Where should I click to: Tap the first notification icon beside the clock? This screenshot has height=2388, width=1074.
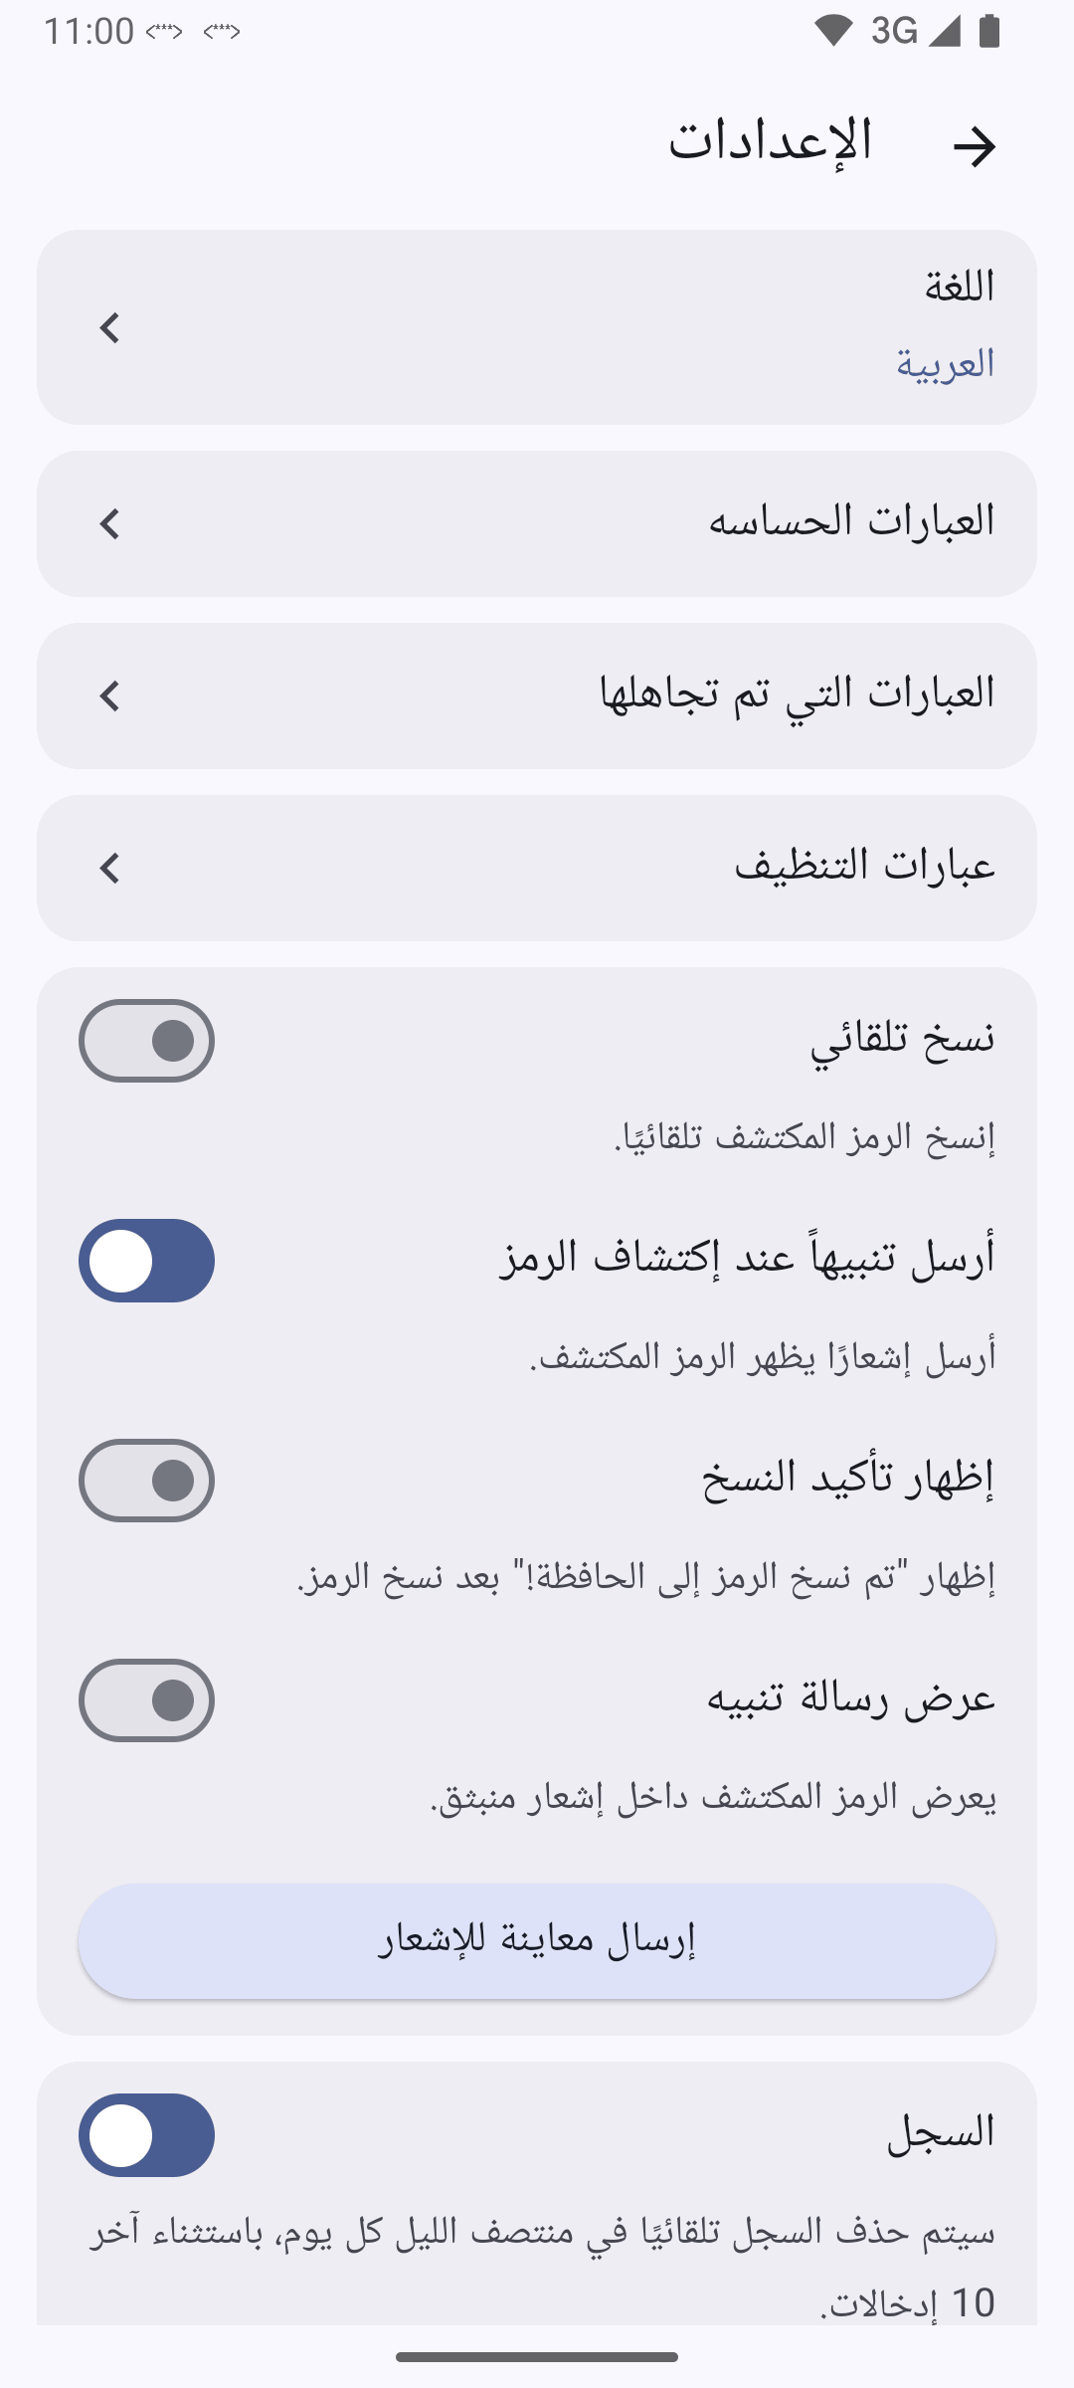164,32
